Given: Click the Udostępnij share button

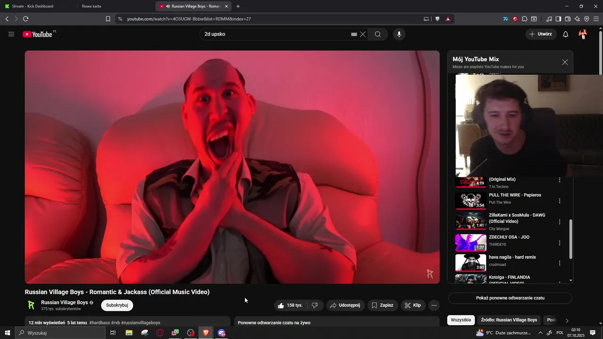Looking at the screenshot, I should tap(345, 305).
